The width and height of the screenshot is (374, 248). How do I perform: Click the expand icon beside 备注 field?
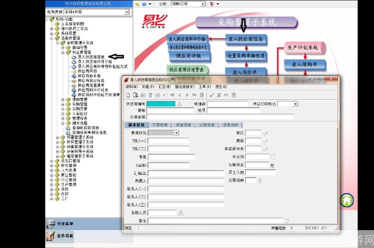click(286, 221)
